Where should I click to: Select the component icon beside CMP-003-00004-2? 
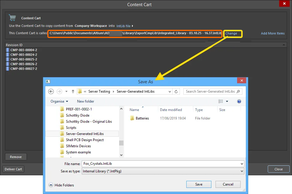7,50
